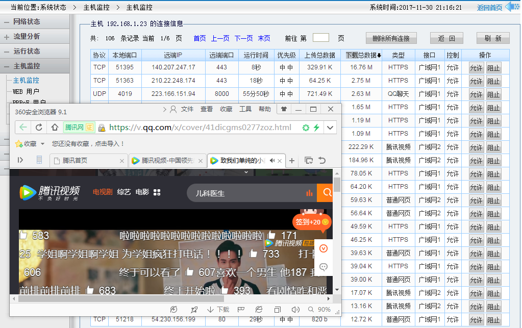Go to 下一页 page link

[x=243, y=38]
